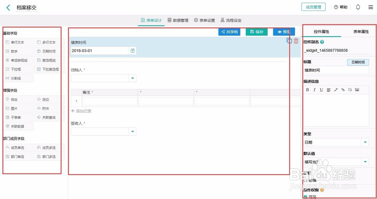Click the 备注 cell in row 1
377x199 pixels.
coord(110,101)
